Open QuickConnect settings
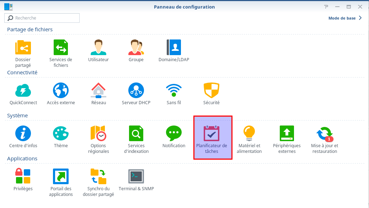This screenshot has width=369, height=208. [23, 90]
